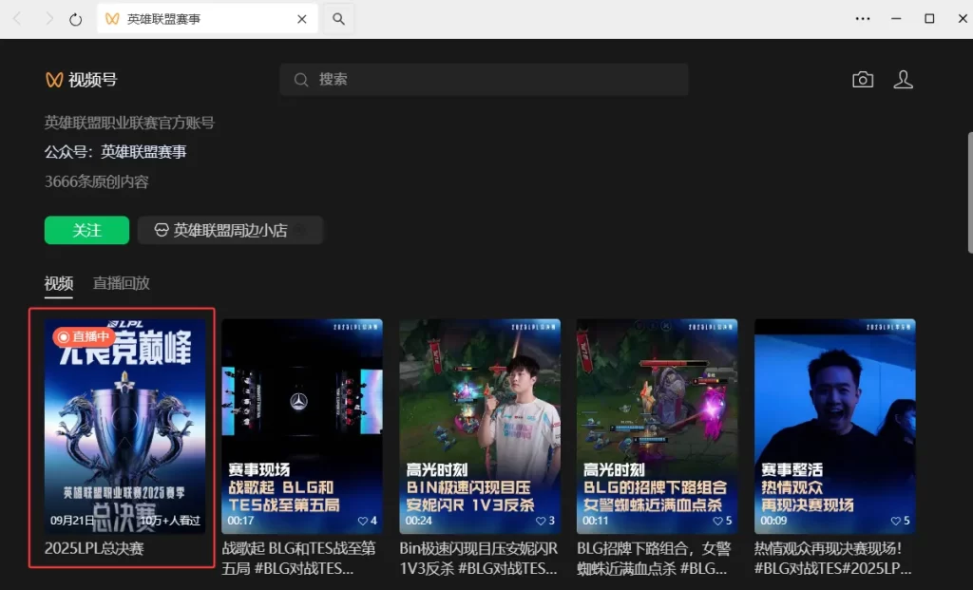973x590 pixels.
Task: Click 英雄联盟职业联赛官方账号 description text
Action: click(129, 123)
